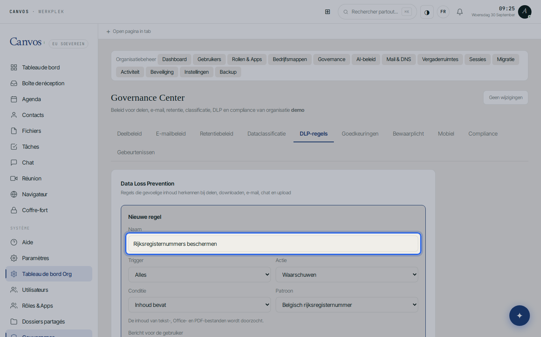
Task: Expand the Trigger dropdown showing Alles
Action: click(x=200, y=274)
